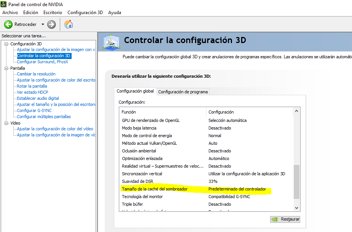Open Configurar múltiples pantallas

tap(44, 117)
